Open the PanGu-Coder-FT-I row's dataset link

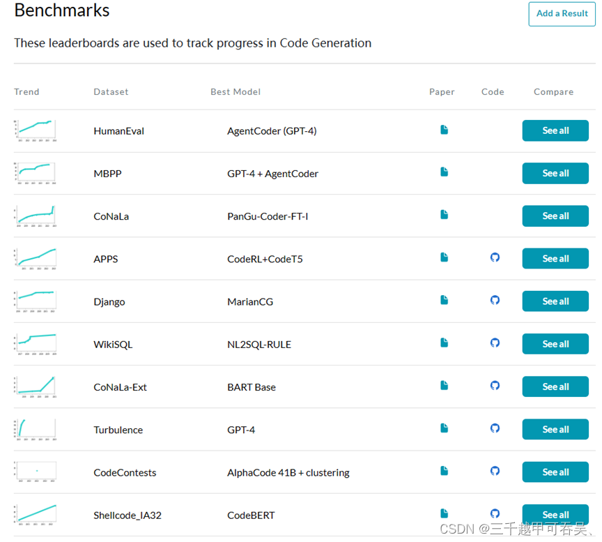(x=111, y=216)
